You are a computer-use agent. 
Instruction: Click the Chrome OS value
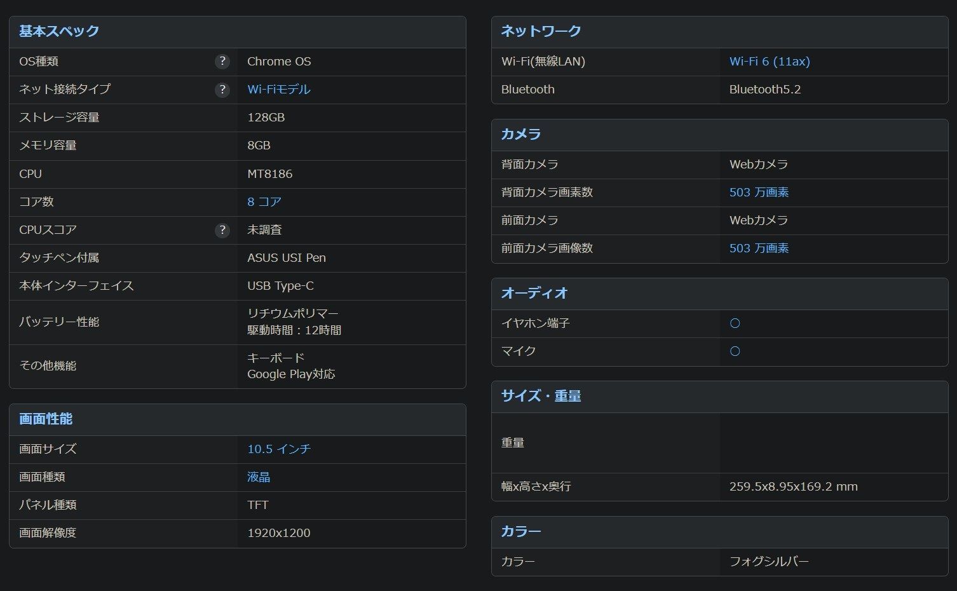pyautogui.click(x=279, y=62)
